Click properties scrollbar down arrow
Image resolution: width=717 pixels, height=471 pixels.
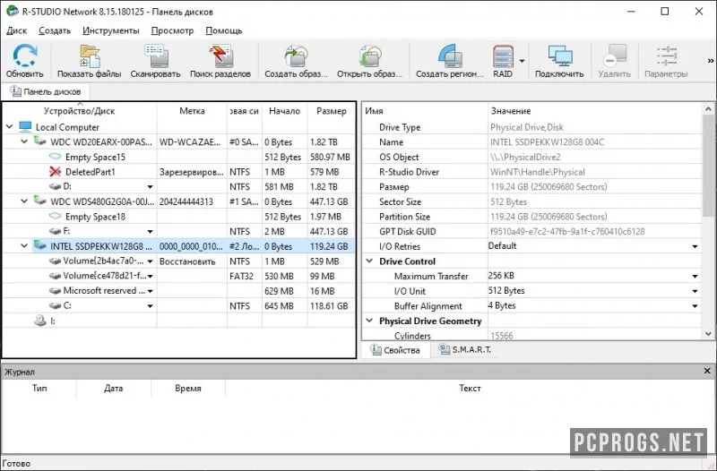pyautogui.click(x=708, y=334)
